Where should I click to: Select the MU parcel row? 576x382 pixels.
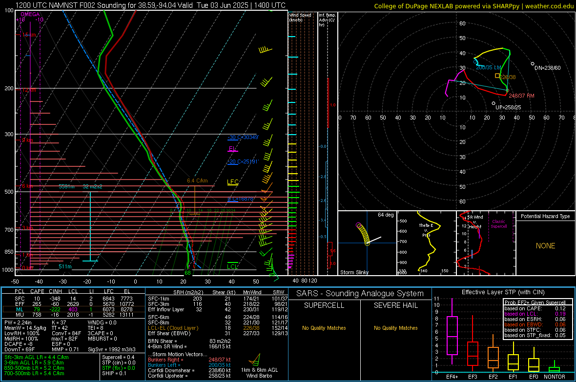tap(74, 315)
